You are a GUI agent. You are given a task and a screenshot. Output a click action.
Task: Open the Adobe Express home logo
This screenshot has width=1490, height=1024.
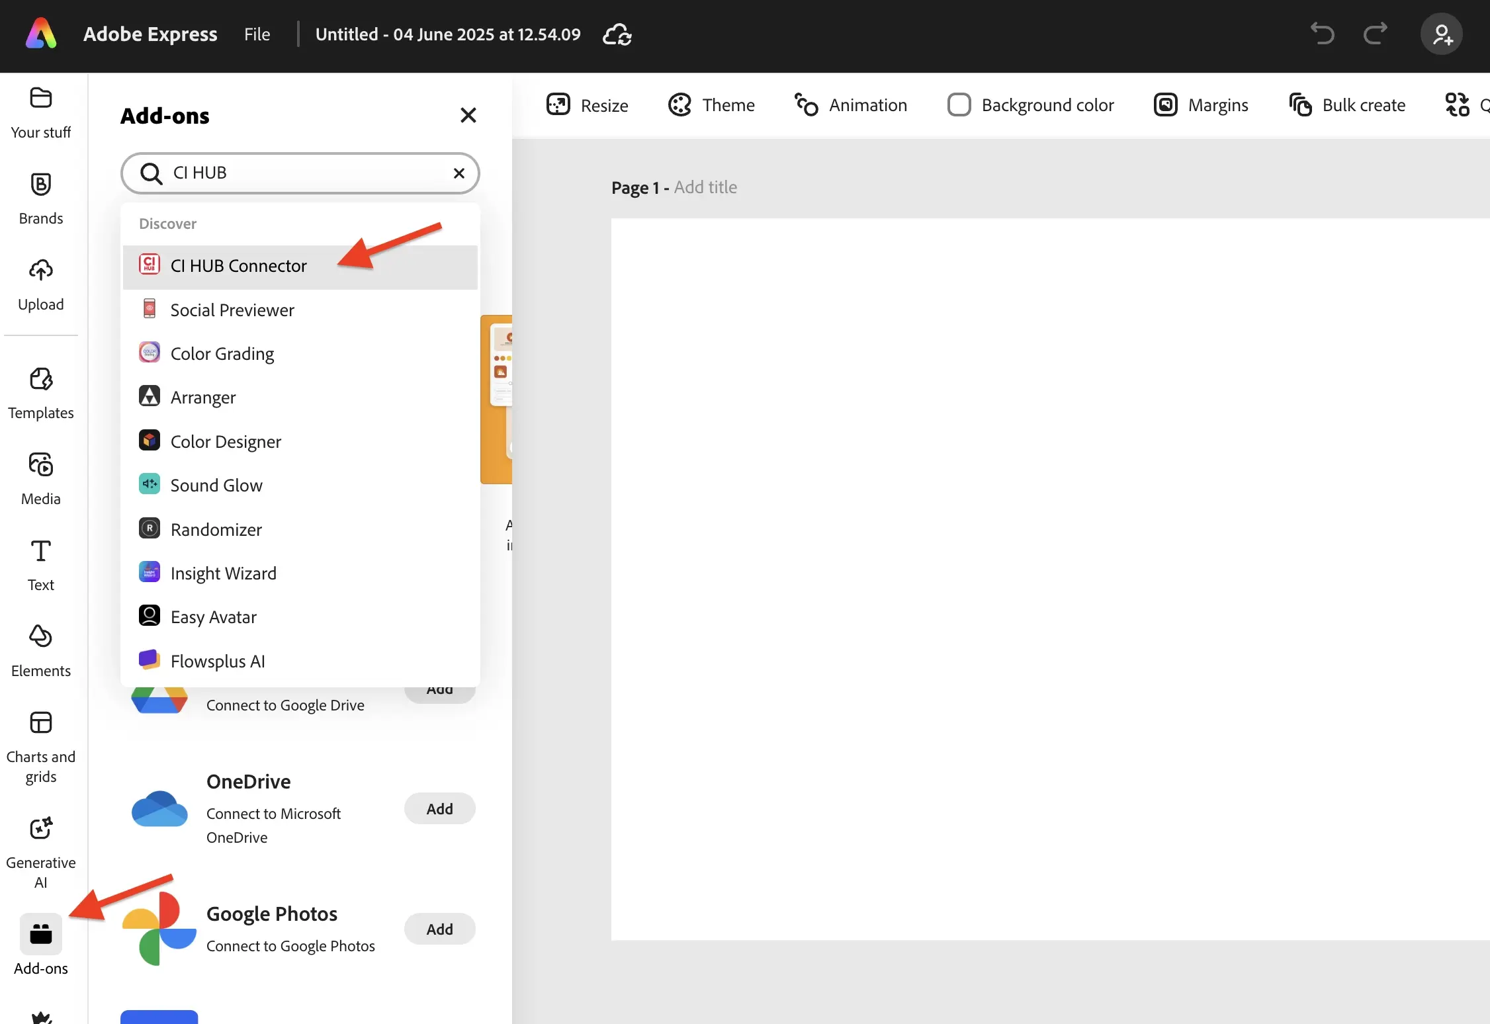[41, 34]
